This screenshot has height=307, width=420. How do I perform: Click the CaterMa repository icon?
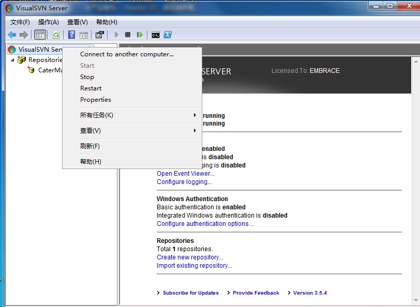(x=31, y=70)
